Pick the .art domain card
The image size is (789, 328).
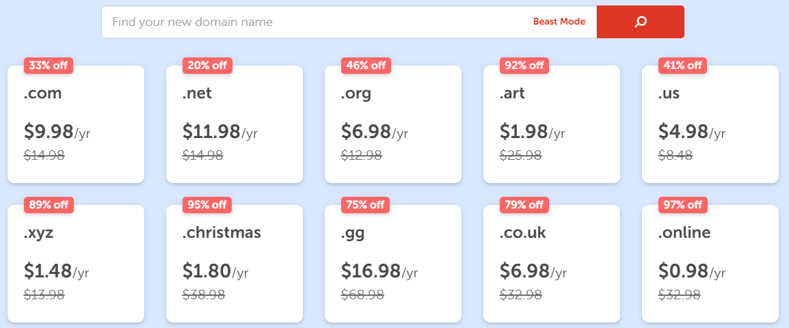click(552, 124)
